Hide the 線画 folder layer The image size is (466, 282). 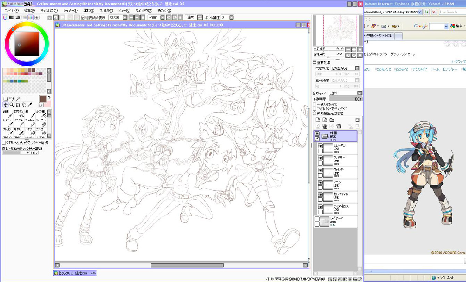tap(317, 134)
